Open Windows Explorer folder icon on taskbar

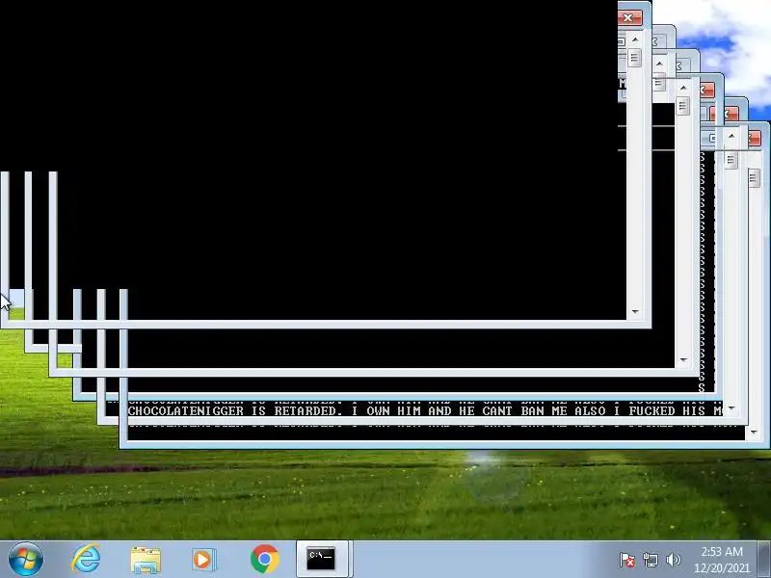pyautogui.click(x=146, y=560)
